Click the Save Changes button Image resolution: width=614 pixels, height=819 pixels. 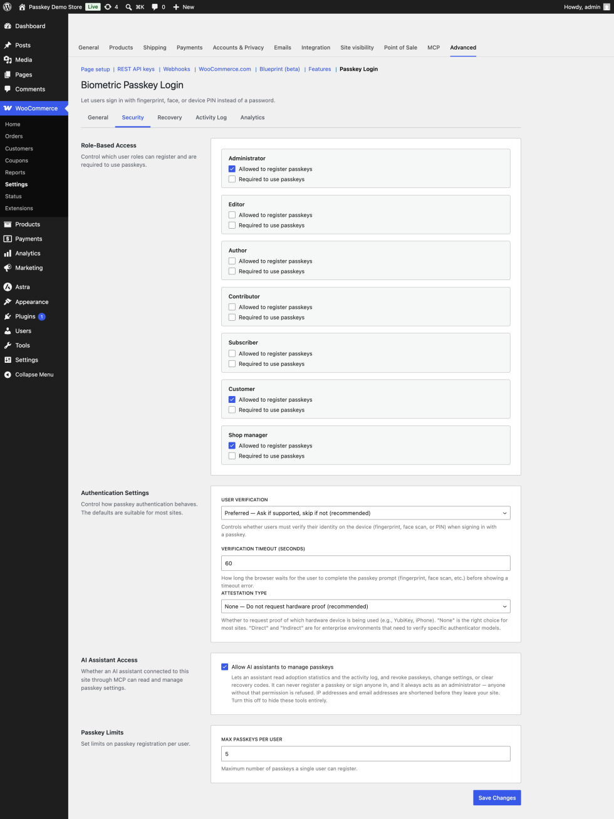[497, 798]
